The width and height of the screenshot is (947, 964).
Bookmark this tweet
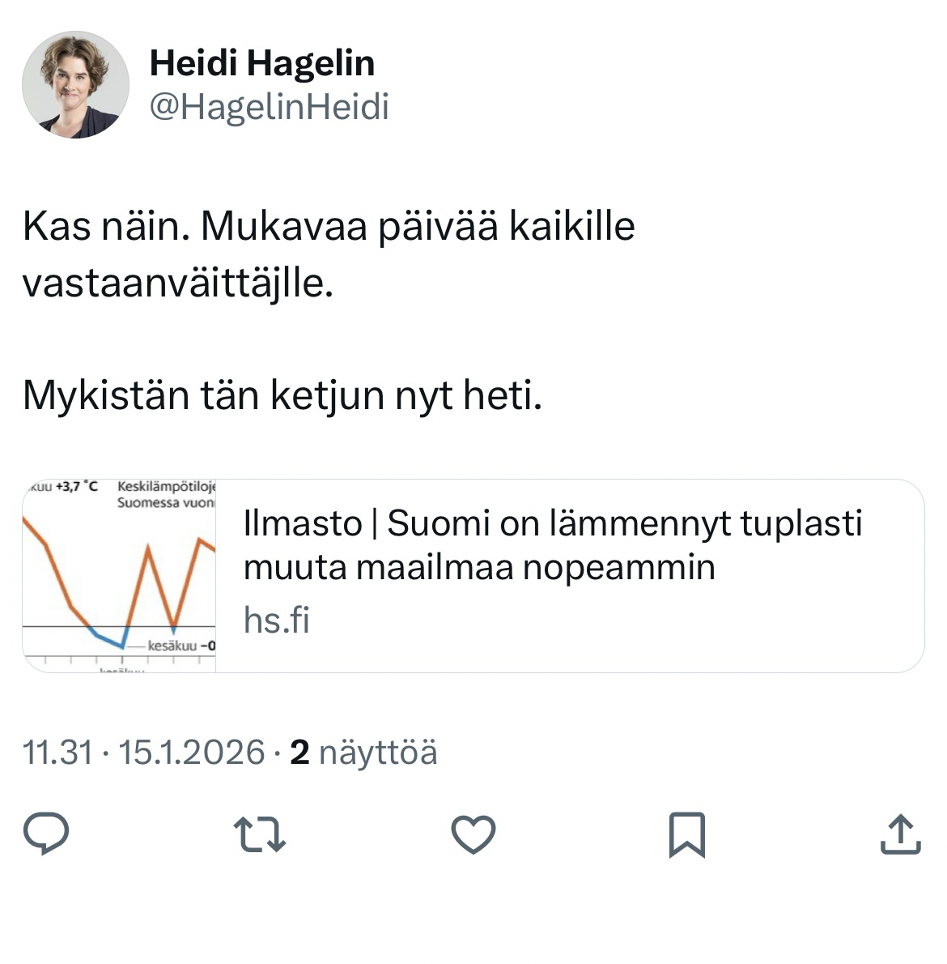[x=686, y=834]
